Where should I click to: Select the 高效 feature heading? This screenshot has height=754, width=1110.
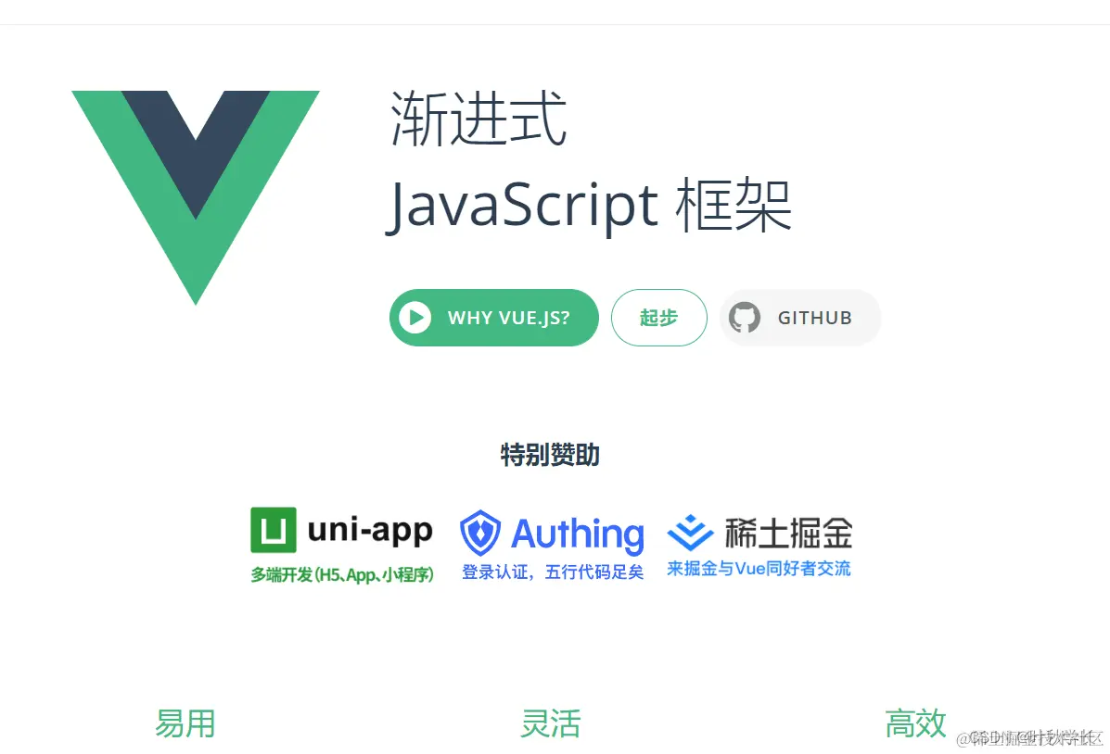coord(915,723)
